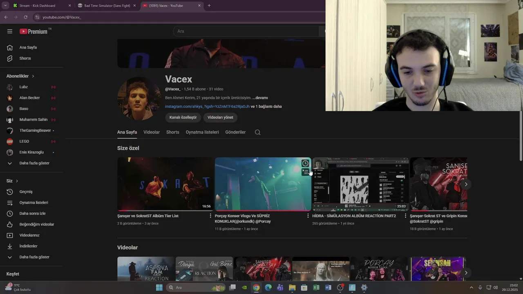
Task: Switch to Shorts channel tab
Action: pos(173,132)
